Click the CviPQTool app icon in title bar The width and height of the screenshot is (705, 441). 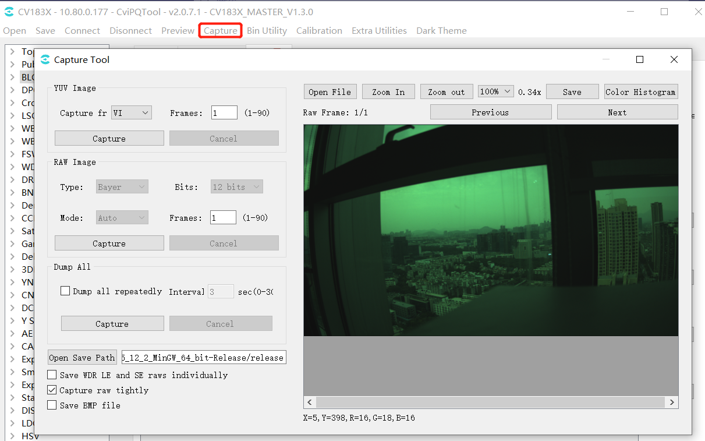9,12
